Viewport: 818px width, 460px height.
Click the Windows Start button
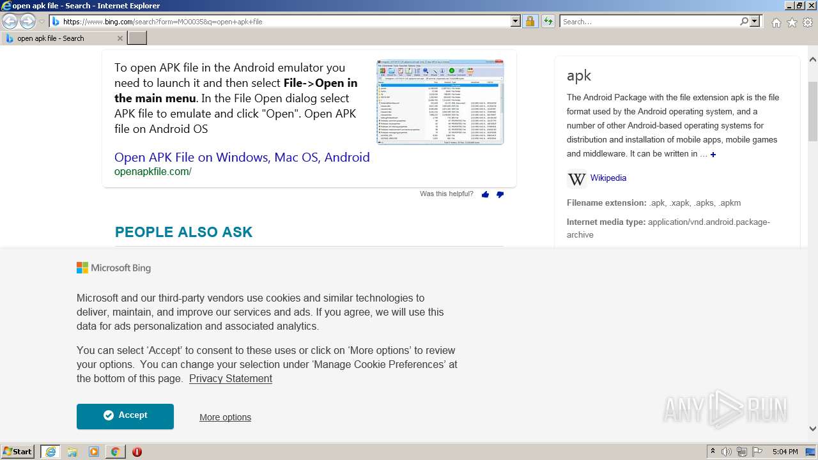pos(18,451)
